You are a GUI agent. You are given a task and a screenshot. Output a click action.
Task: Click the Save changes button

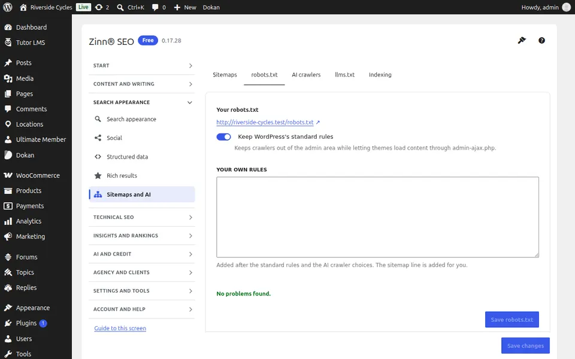pyautogui.click(x=525, y=345)
